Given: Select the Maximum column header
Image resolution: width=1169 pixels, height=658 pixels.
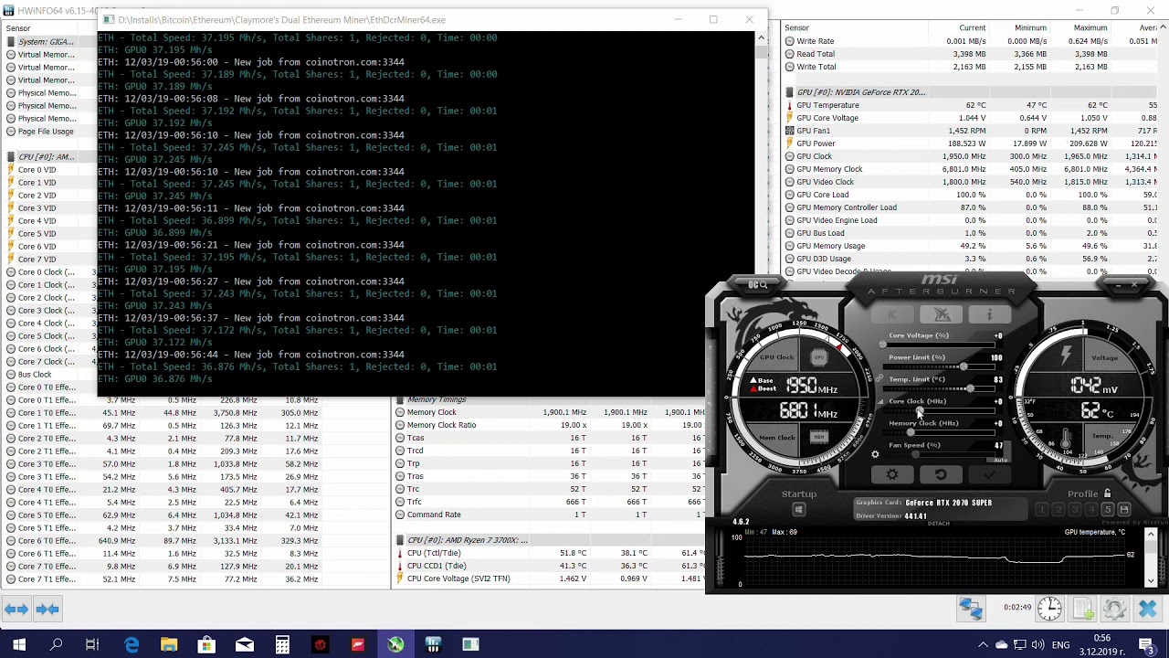Looking at the screenshot, I should point(1090,28).
